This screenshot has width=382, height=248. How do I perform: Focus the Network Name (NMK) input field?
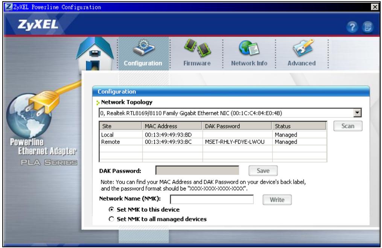click(212, 199)
